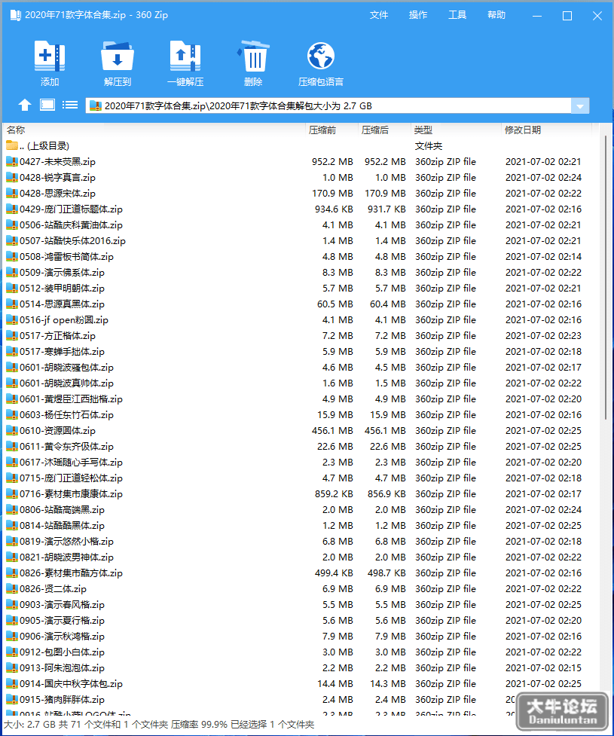Click the address path input field
The width and height of the screenshot is (614, 736).
click(x=328, y=105)
